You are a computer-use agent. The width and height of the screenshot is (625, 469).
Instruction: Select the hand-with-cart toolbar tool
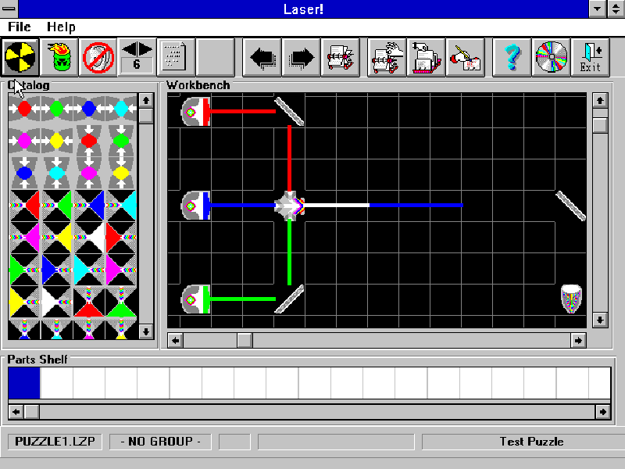pos(384,56)
